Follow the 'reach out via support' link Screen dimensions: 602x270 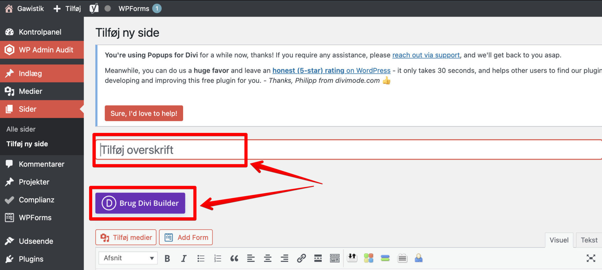[x=426, y=55]
